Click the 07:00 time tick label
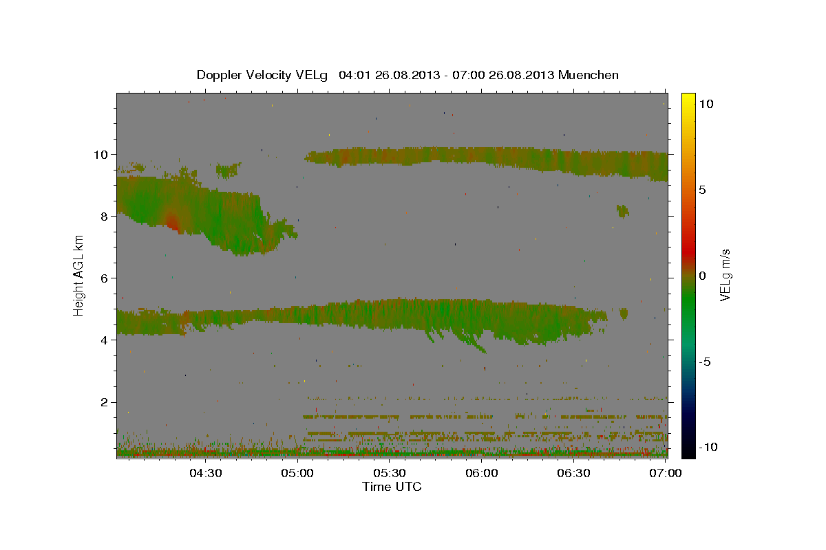Viewport: 826px width, 550px height. pos(666,473)
